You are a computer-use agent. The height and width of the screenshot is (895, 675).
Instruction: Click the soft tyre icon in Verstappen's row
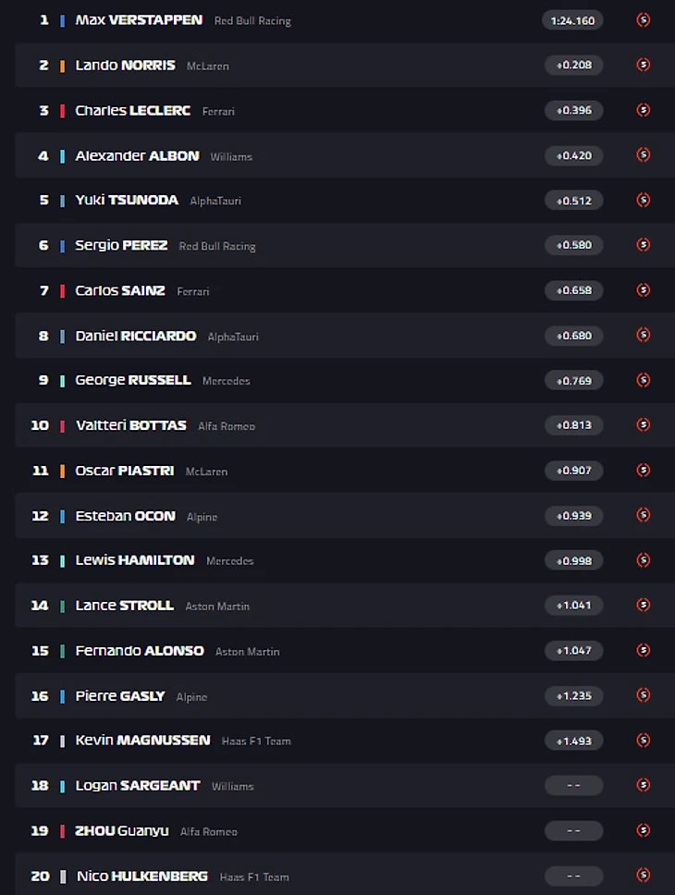[644, 19]
